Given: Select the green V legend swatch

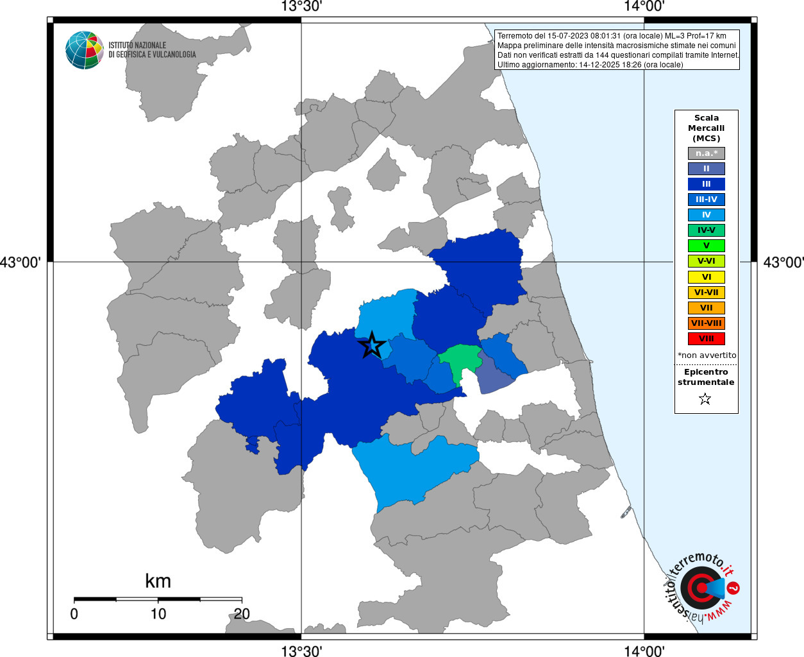Looking at the screenshot, I should point(707,246).
